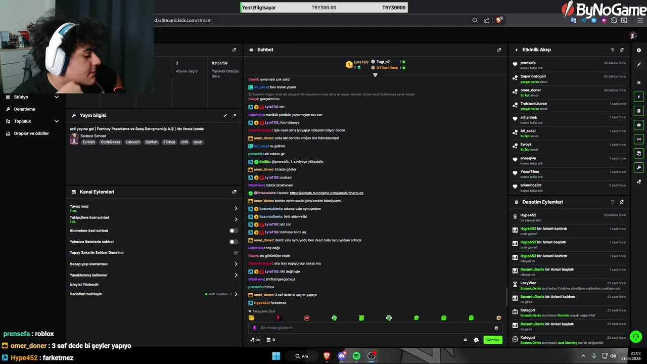Viewport: 647px width, 364px height.
Task: Filter the Denetim Eylemleri list
Action: (613, 202)
